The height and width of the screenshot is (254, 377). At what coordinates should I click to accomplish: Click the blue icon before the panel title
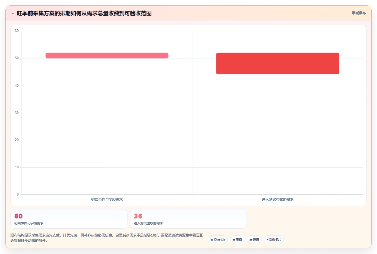pos(13,13)
